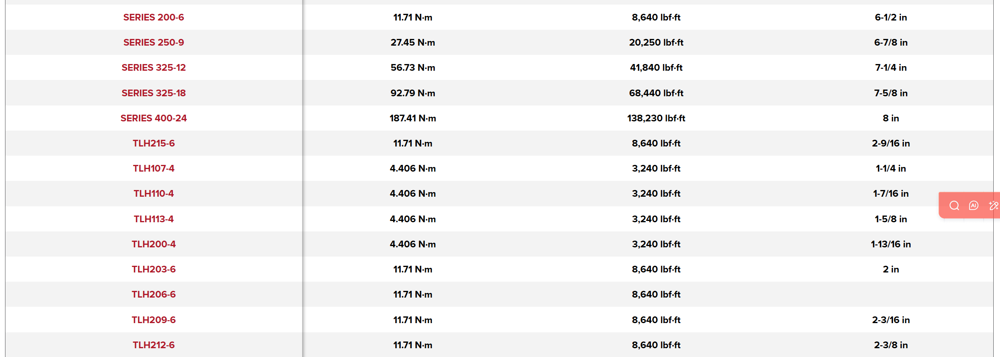Image resolution: width=1000 pixels, height=357 pixels.
Task: Navigate to SERIES 325-18 page
Action: [x=154, y=93]
